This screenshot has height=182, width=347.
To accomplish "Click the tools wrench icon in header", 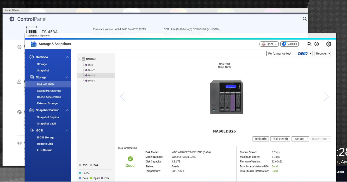I will pos(309,44).
